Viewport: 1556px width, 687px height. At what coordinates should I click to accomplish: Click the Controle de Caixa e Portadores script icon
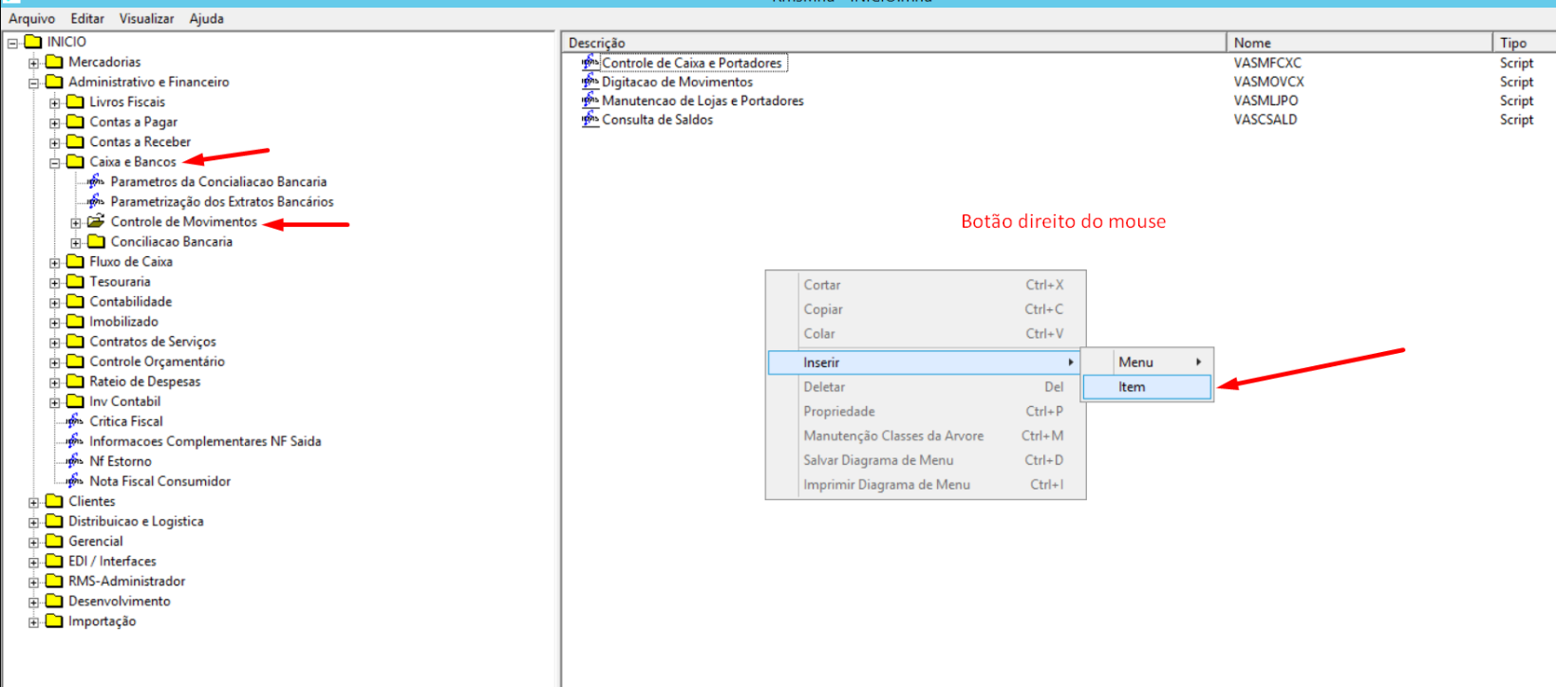pos(591,63)
